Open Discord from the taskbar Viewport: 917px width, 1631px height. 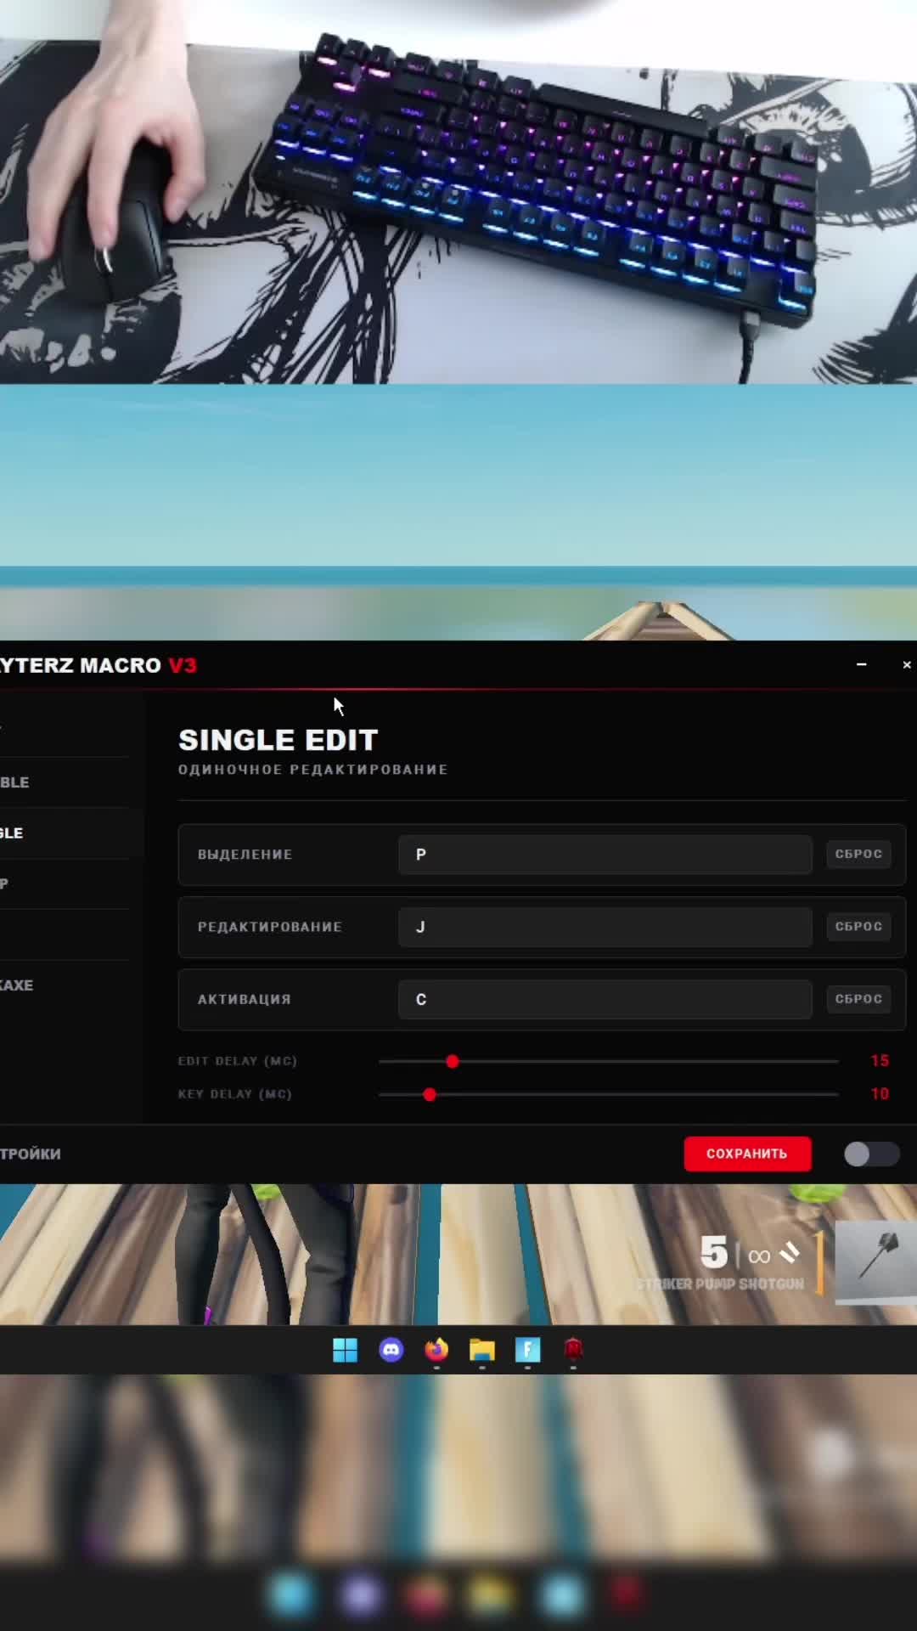point(391,1349)
